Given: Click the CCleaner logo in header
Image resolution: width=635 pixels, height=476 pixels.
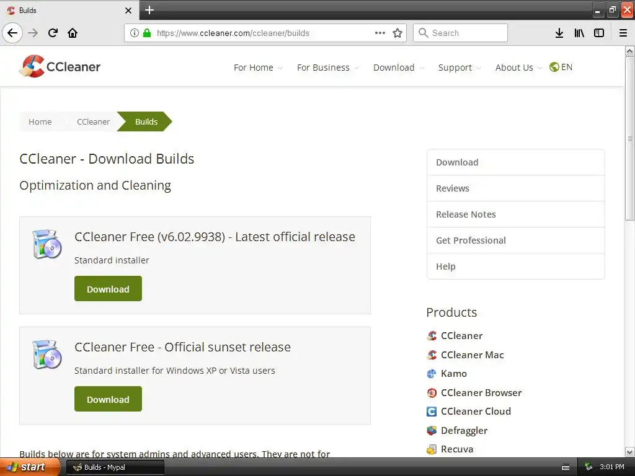Looking at the screenshot, I should (60, 66).
